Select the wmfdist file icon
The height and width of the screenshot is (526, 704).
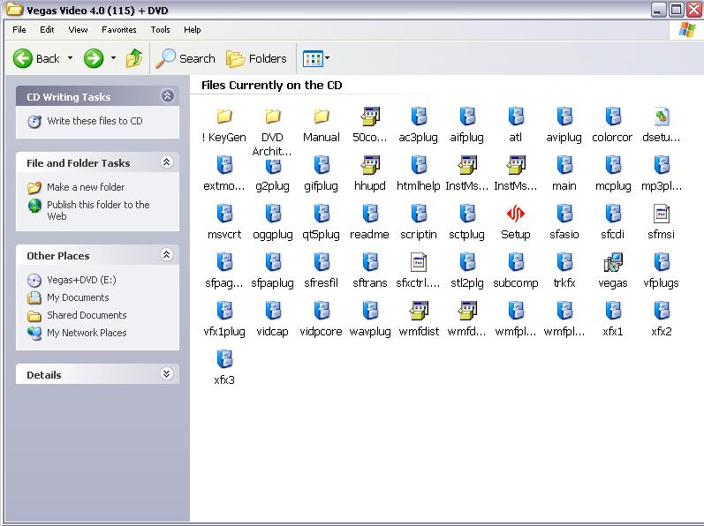click(x=419, y=311)
